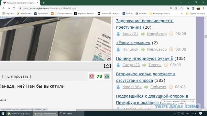Open topic Подравшийся с девушкой-опером
Screen dimensions: 207x116
point(152,99)
